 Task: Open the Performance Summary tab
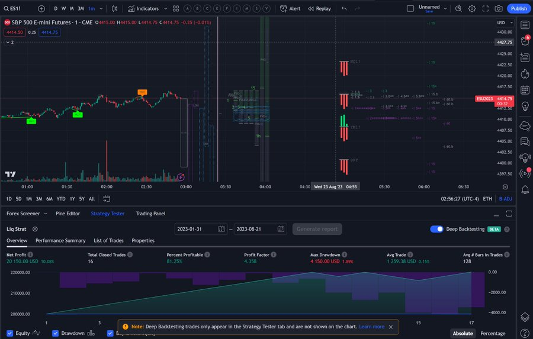pyautogui.click(x=60, y=240)
